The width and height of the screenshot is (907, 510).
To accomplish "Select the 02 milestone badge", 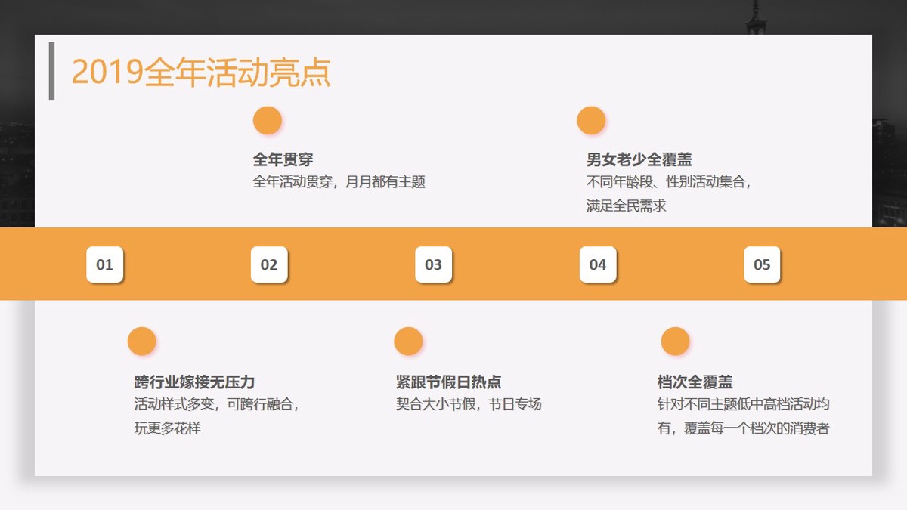I will coord(269,264).
